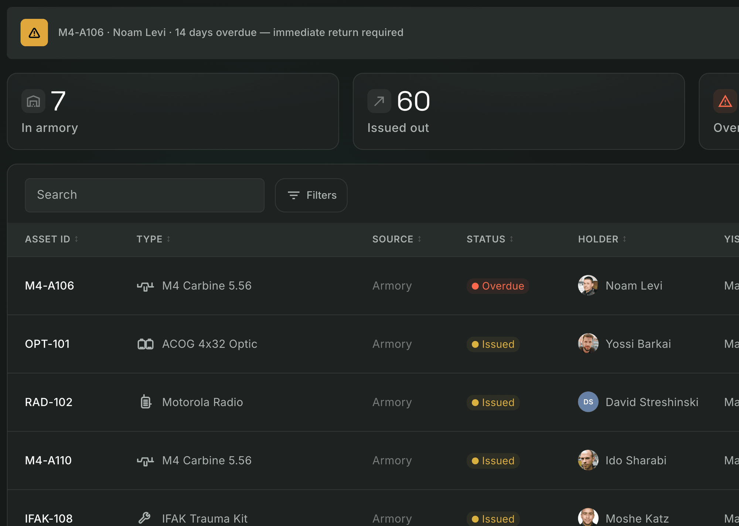
Task: Click the overdue alert banner message
Action: [x=231, y=33]
